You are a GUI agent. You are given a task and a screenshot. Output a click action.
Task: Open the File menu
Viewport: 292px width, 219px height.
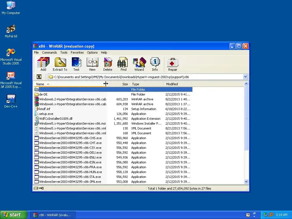tap(36, 52)
